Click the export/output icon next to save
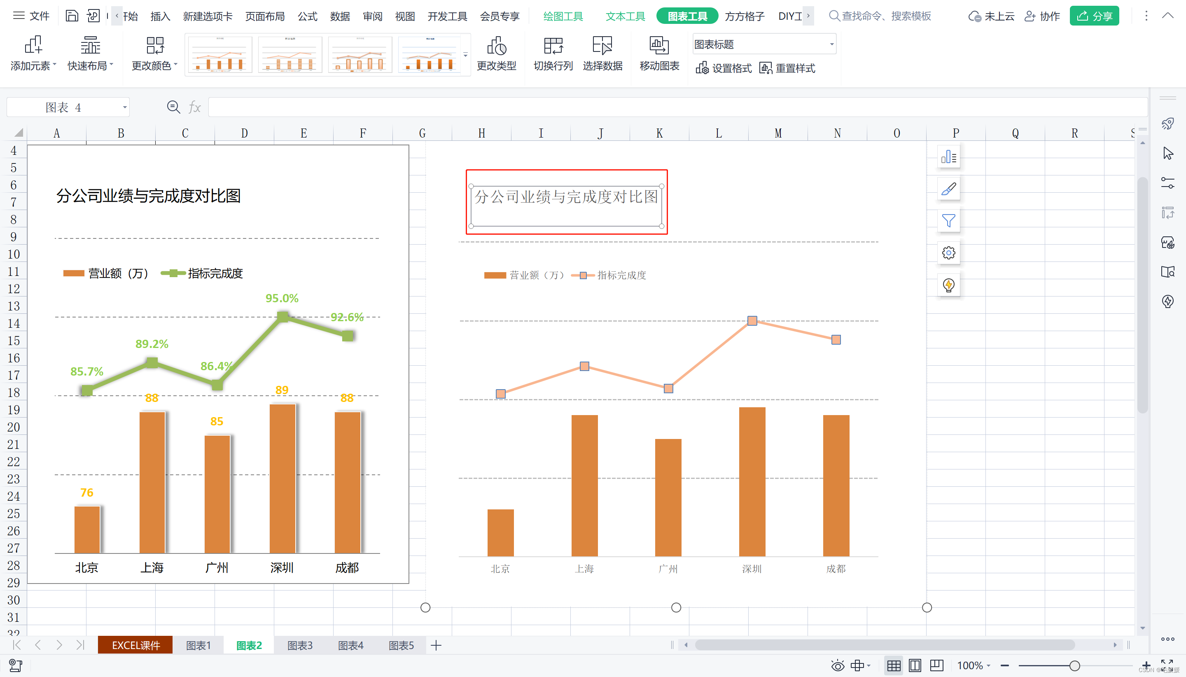The image size is (1186, 677). 93,16
